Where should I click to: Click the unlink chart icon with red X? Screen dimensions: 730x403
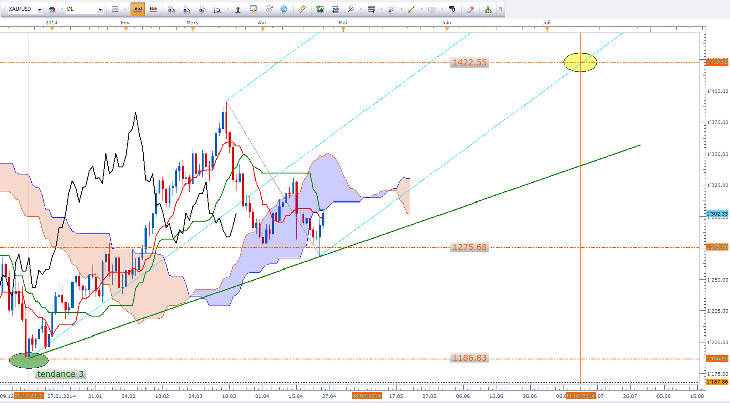tap(51, 9)
